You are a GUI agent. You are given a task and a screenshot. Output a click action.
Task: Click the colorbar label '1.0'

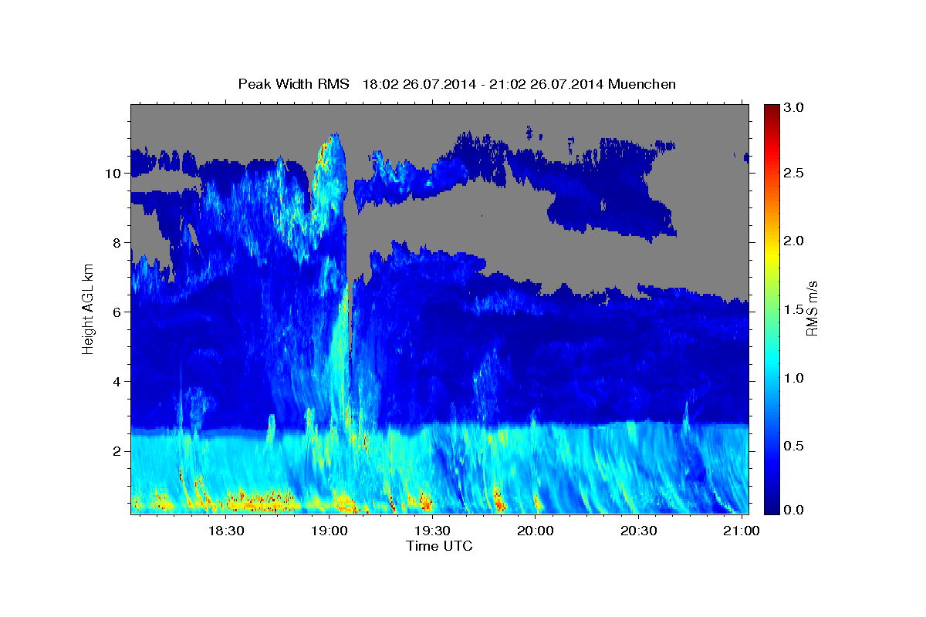(794, 378)
